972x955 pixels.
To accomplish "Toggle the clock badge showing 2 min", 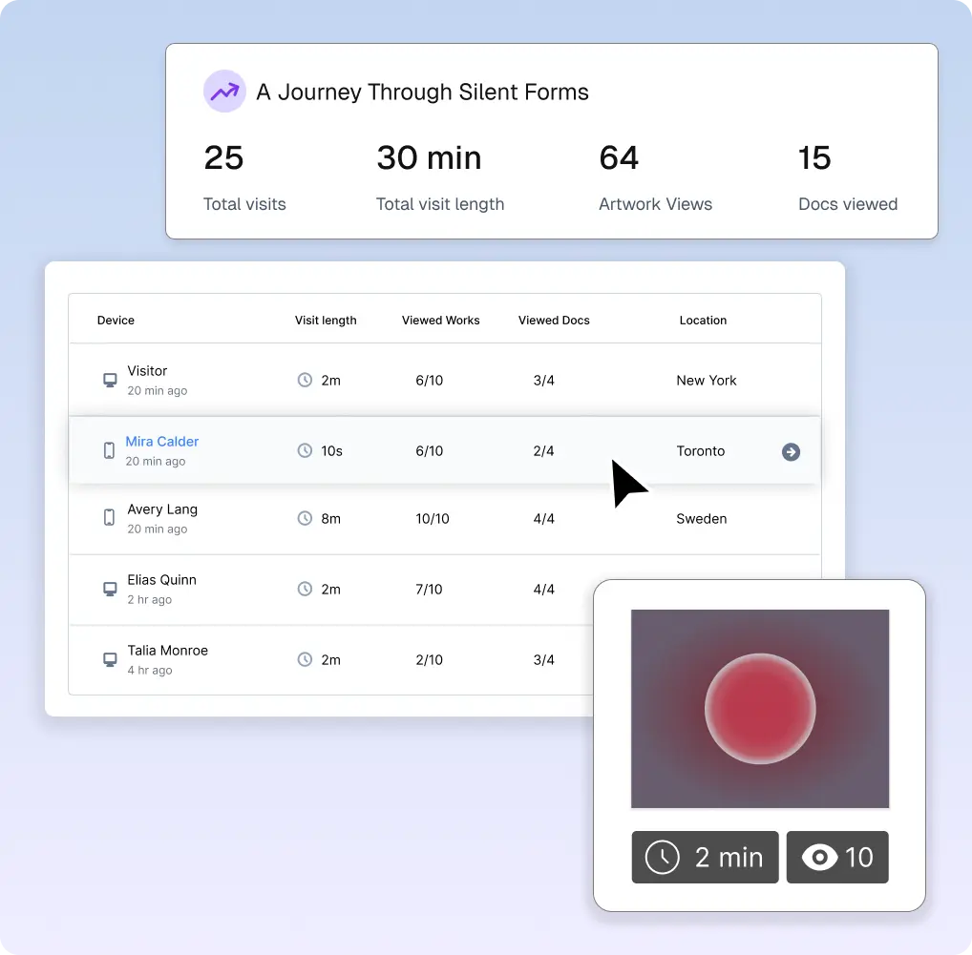I will click(x=705, y=857).
